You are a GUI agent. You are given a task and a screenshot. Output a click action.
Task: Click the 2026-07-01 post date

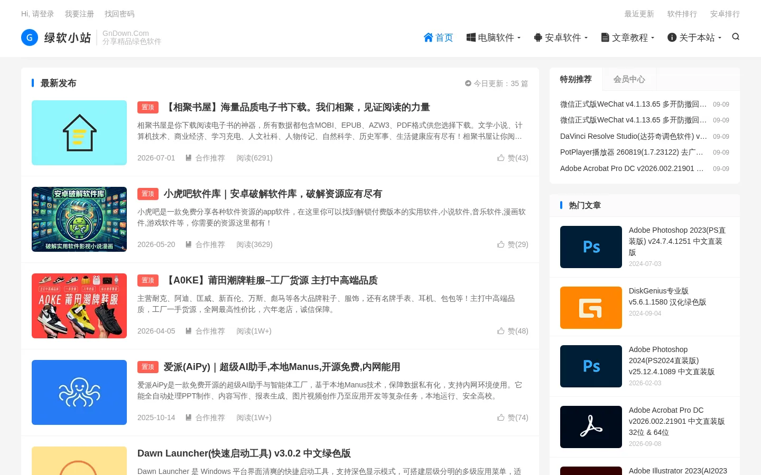pyautogui.click(x=156, y=158)
